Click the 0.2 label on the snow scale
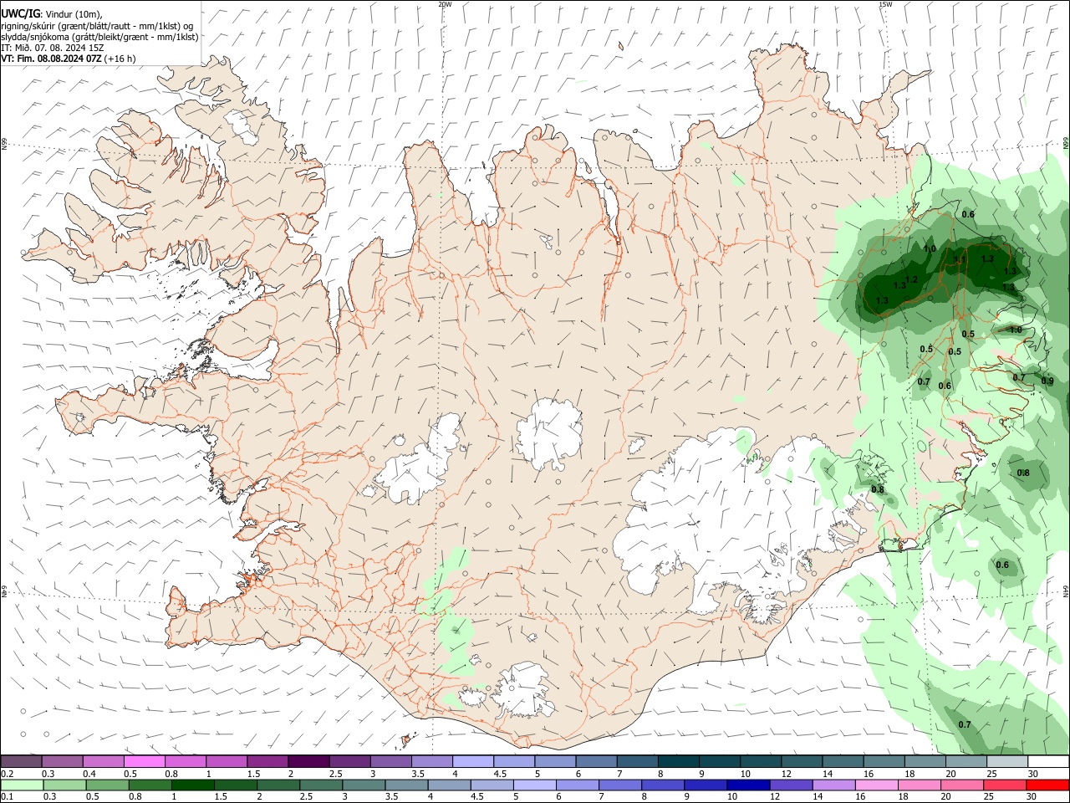The width and height of the screenshot is (1070, 803). click(7, 774)
